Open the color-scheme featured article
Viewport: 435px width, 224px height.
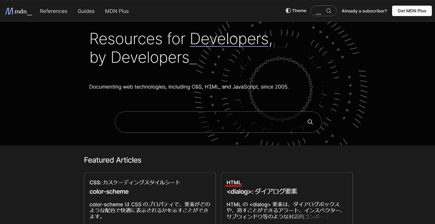[x=109, y=192]
